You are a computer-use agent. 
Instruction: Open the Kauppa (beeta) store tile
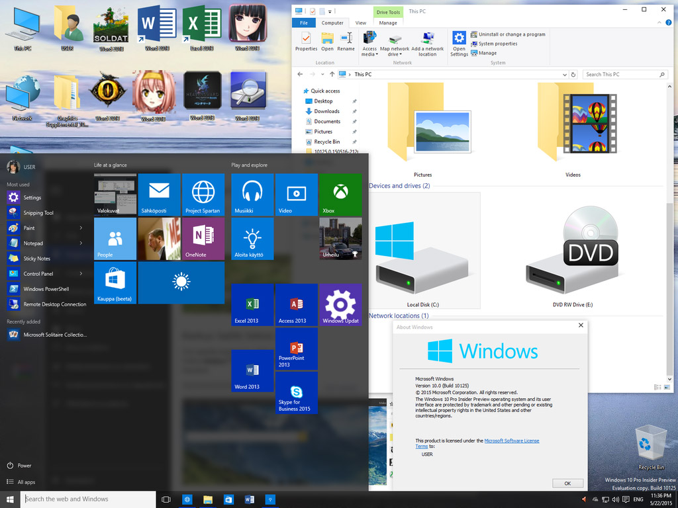point(115,282)
